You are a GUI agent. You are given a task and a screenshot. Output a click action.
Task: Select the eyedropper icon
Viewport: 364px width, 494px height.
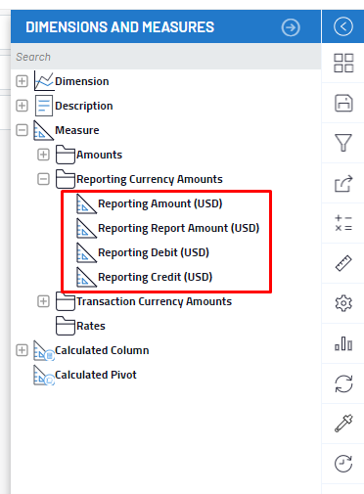[x=343, y=424]
